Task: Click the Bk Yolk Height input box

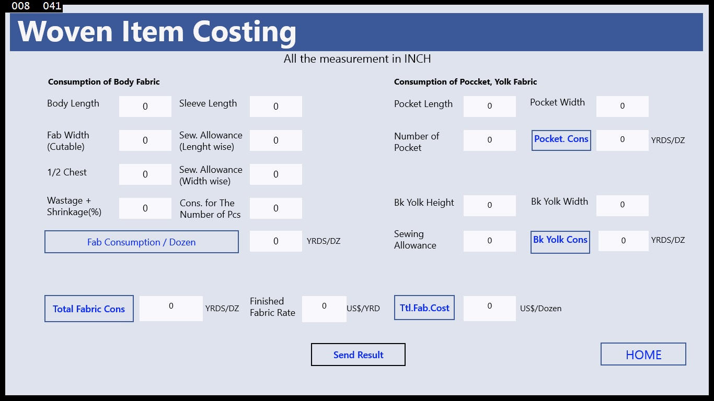Action: coord(489,205)
